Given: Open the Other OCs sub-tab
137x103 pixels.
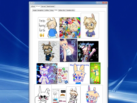Looking at the screenshot, I should [x=62, y=10].
